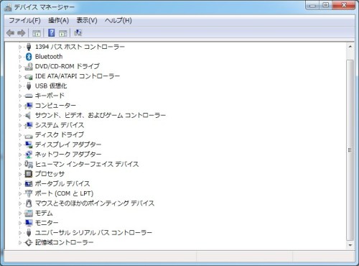Click the コンピューター category icon
The height and width of the screenshot is (266, 359).
pos(29,106)
